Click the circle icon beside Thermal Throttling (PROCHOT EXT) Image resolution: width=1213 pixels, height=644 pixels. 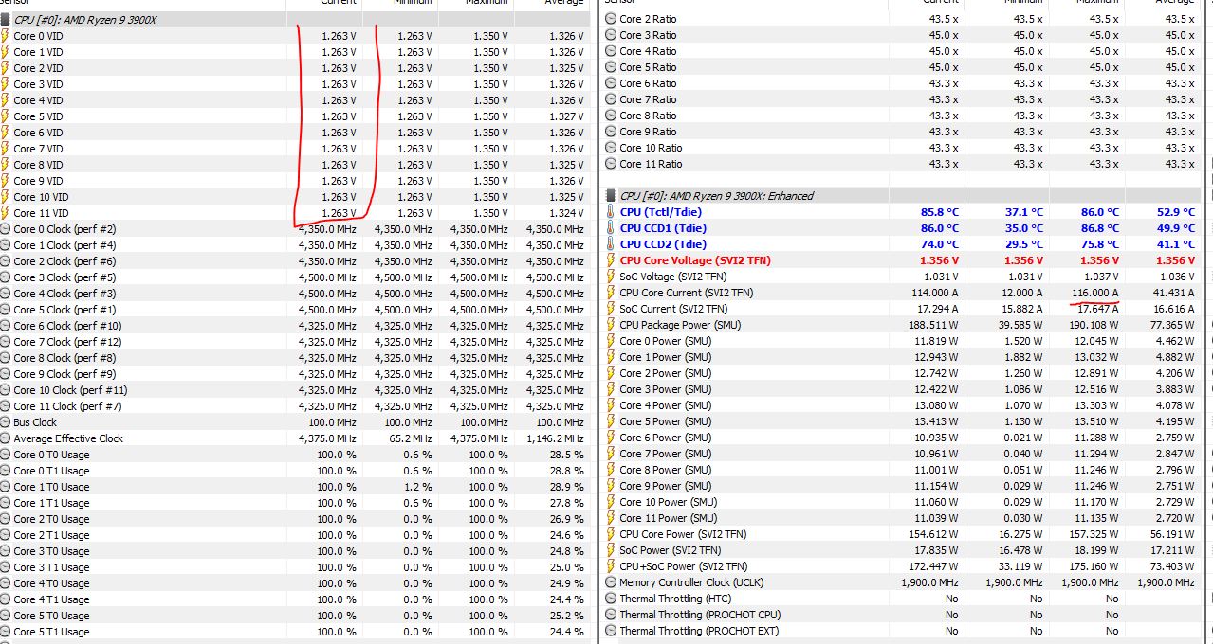tap(611, 631)
